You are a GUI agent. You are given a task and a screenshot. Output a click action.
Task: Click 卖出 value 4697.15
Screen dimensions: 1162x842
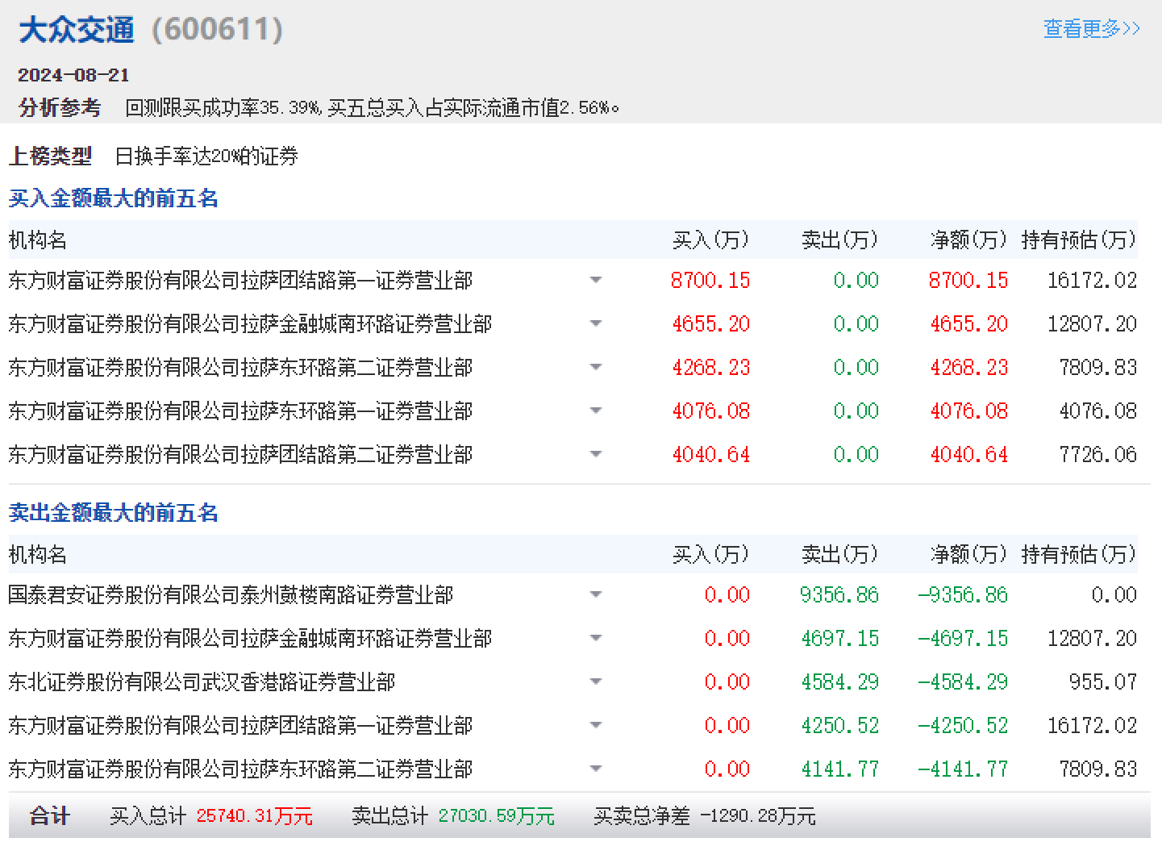(840, 639)
